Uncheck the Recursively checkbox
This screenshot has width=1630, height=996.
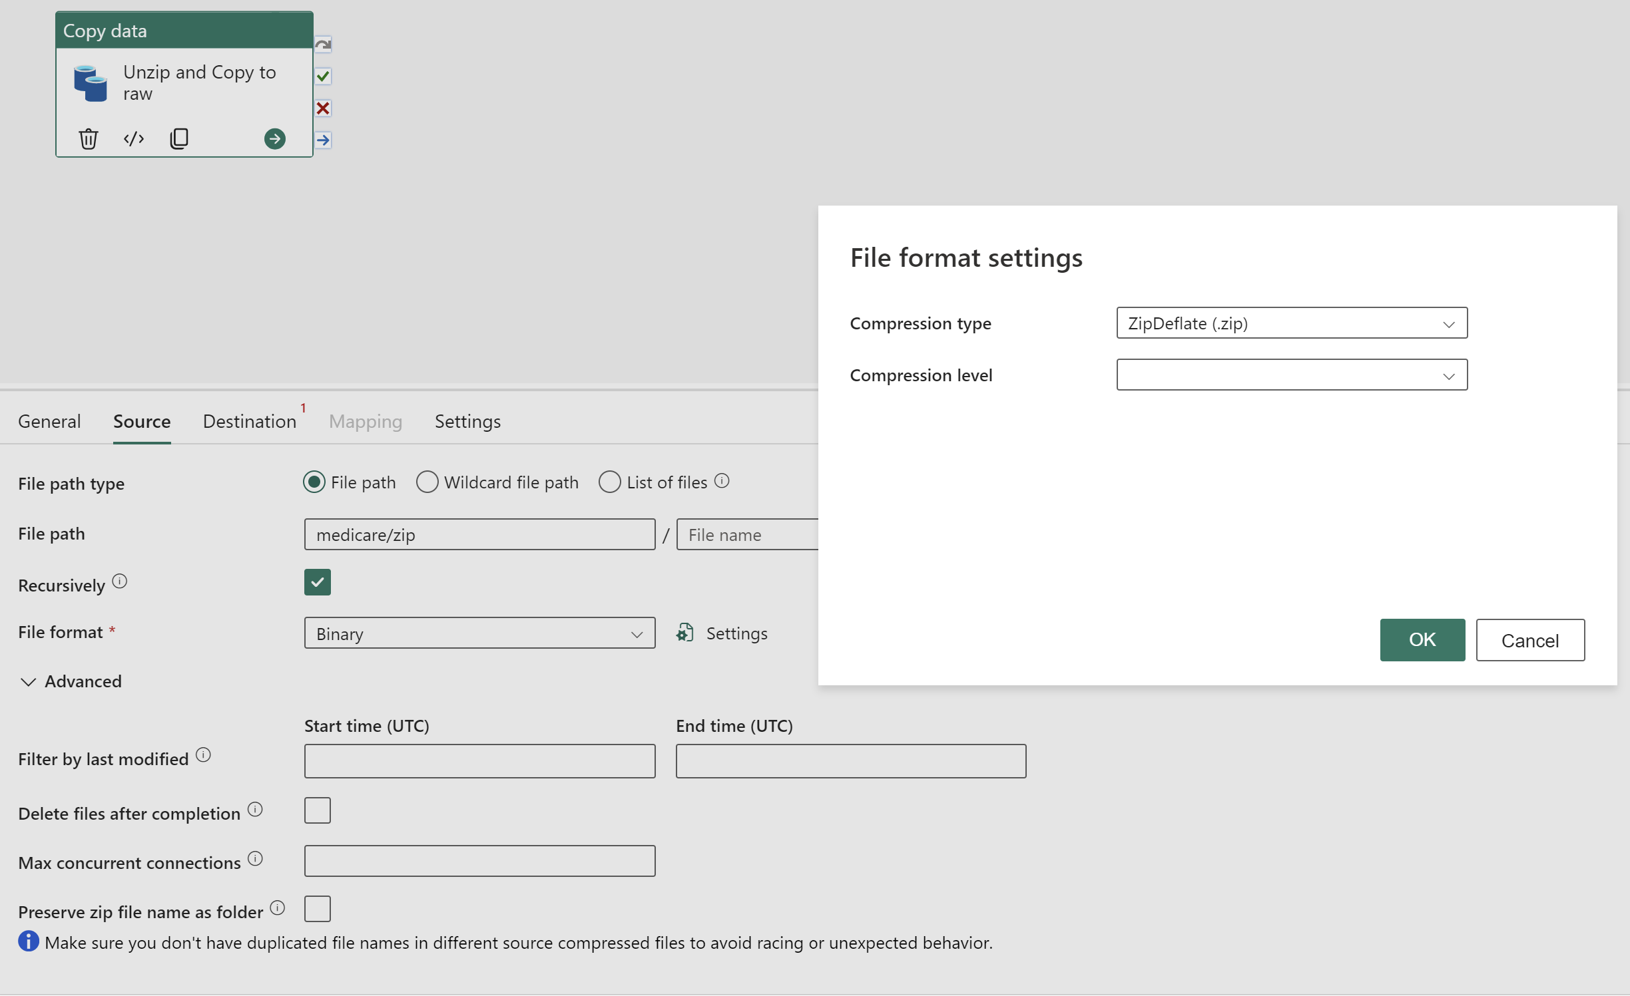pos(318,582)
